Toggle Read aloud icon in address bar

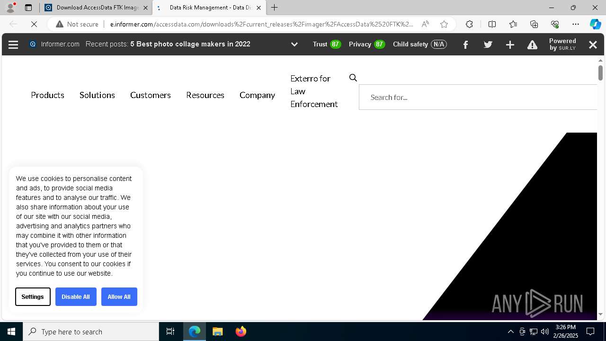[x=425, y=24]
